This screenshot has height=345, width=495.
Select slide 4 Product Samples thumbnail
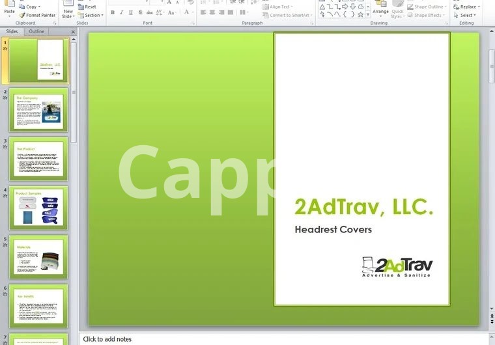point(38,208)
